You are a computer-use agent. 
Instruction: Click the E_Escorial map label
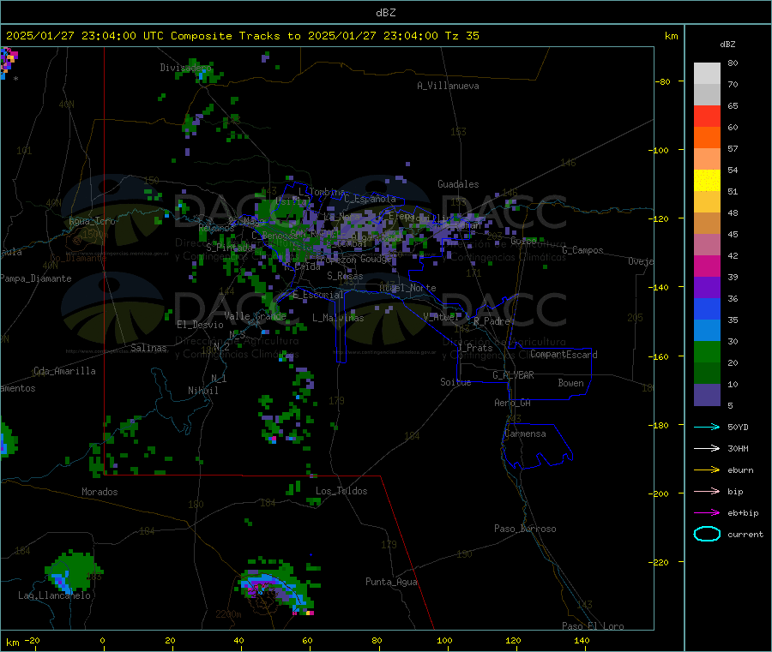coord(317,295)
